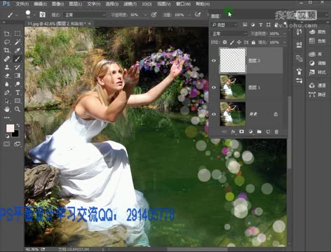Open the brush tool preset dropdown
This screenshot has width=331, height=252.
coord(16,15)
